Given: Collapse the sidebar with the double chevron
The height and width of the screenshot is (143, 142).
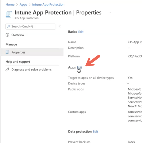Looking at the screenshot, I should [60, 26].
